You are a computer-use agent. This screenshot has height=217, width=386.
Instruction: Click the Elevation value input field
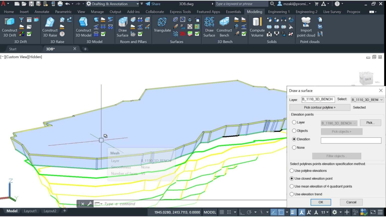351,140
